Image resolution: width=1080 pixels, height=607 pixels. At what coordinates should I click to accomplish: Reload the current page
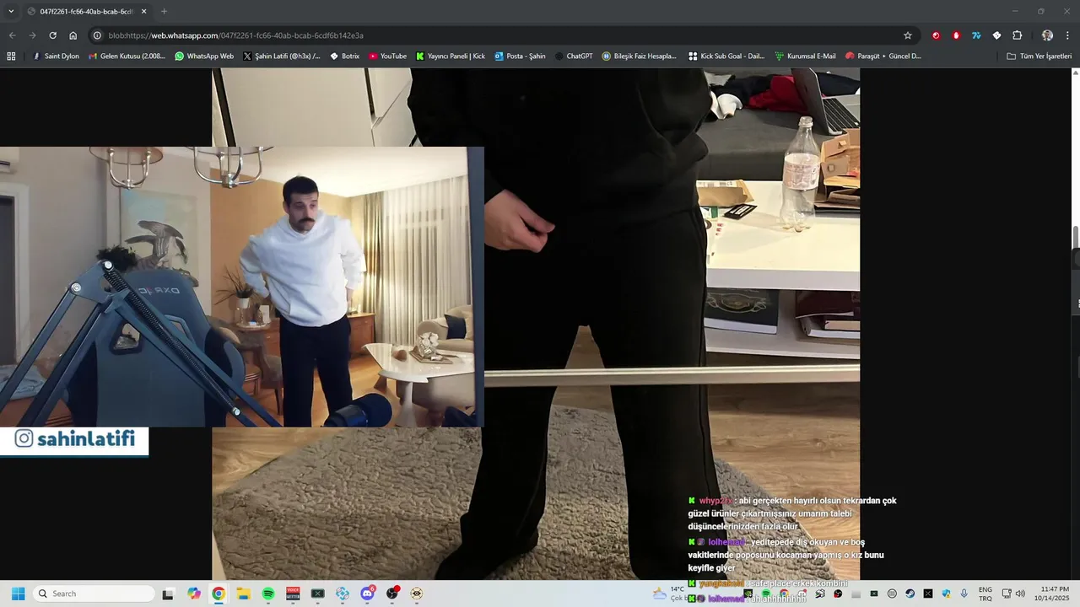coord(52,35)
